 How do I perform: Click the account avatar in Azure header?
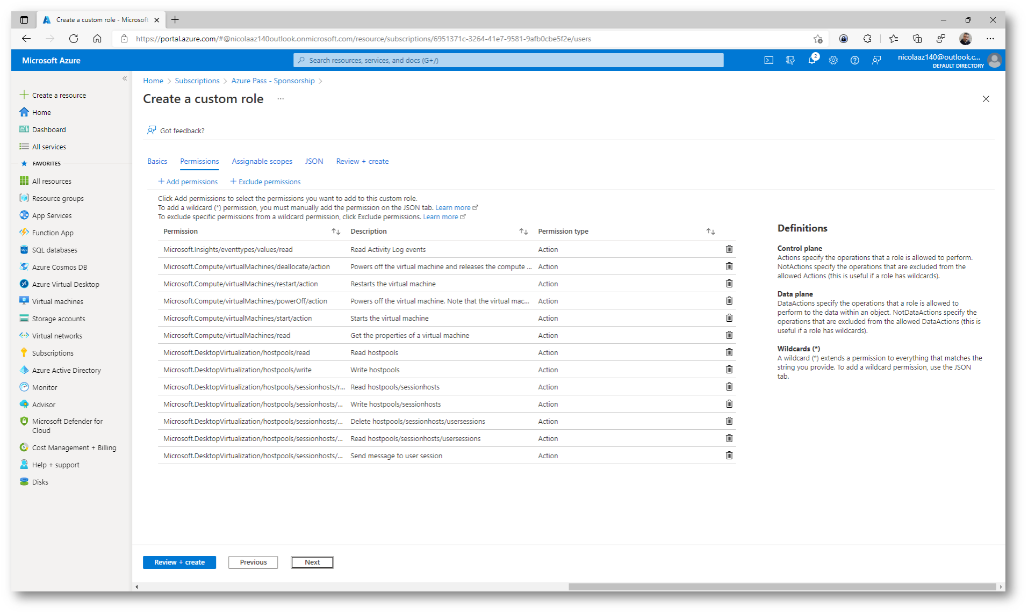pos(995,61)
